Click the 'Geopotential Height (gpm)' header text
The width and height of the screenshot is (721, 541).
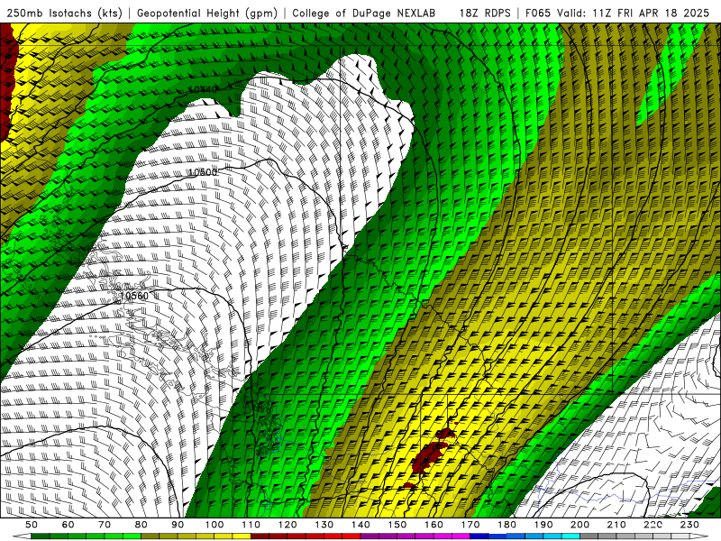click(207, 14)
